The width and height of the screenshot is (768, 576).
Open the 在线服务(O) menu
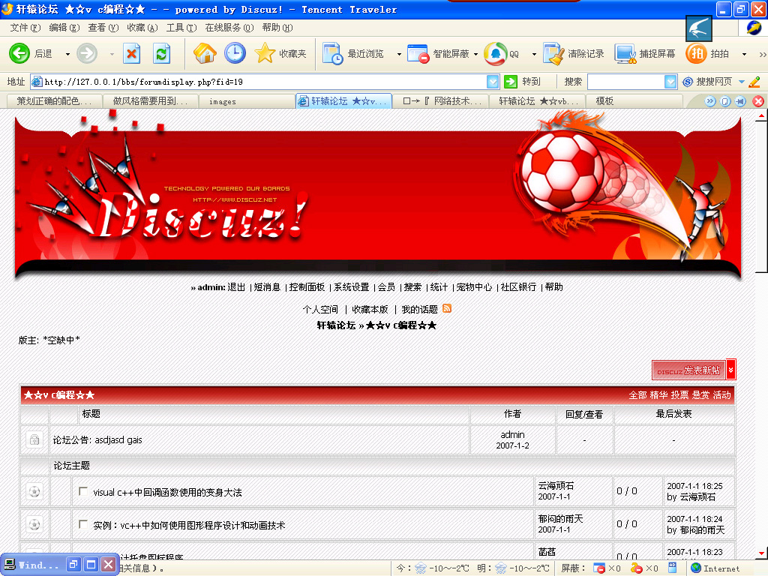[229, 28]
